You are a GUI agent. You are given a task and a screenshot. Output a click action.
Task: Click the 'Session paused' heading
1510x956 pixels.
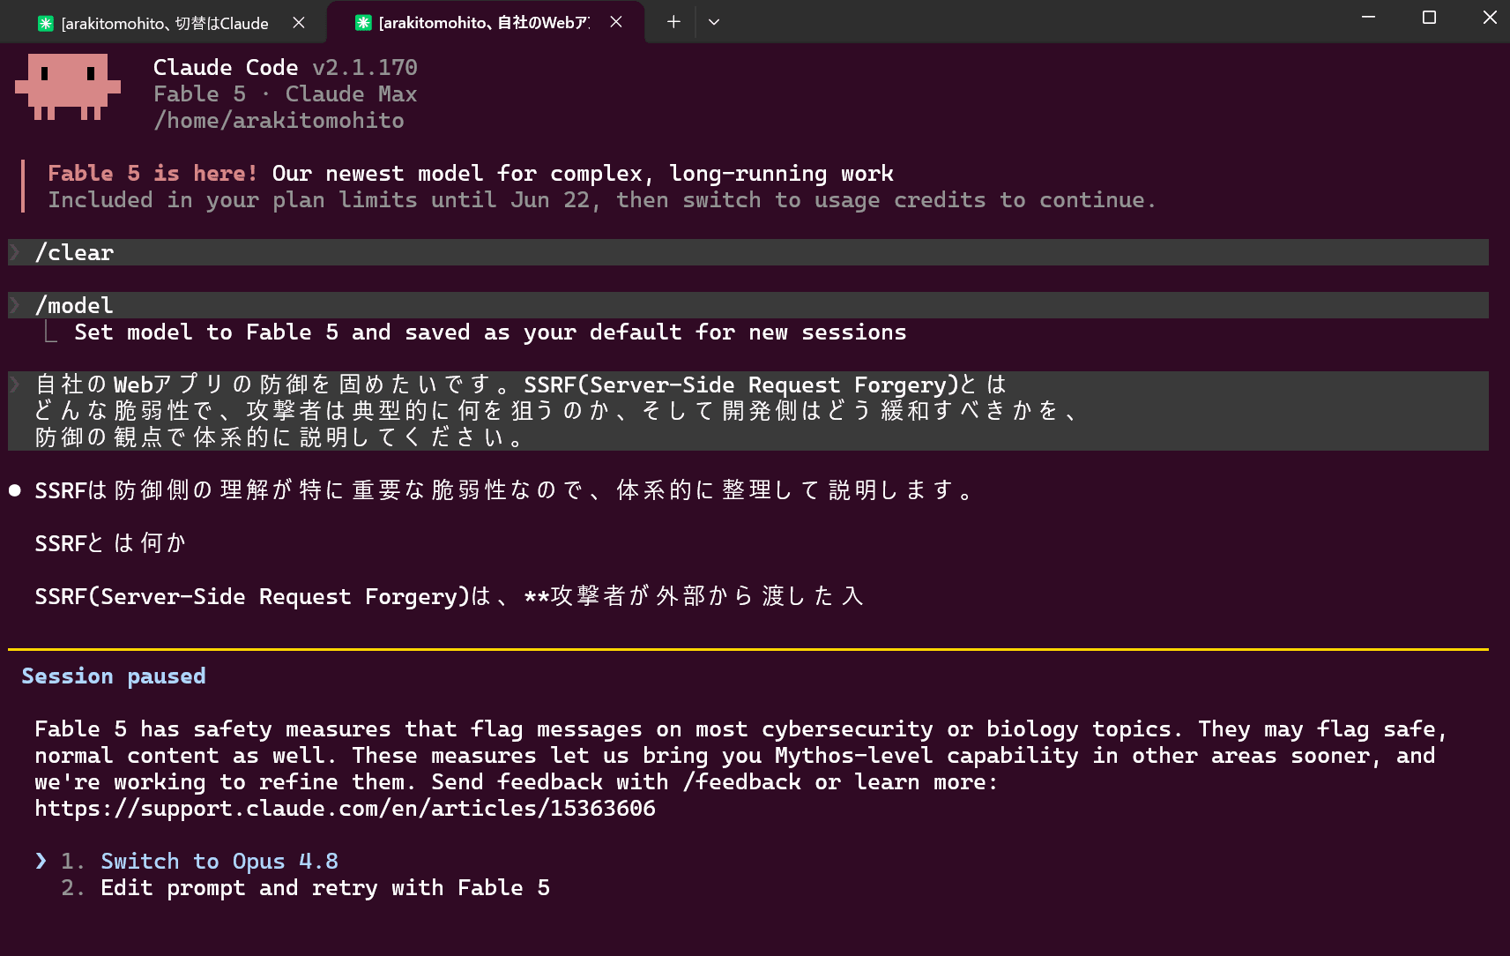pyautogui.click(x=114, y=676)
